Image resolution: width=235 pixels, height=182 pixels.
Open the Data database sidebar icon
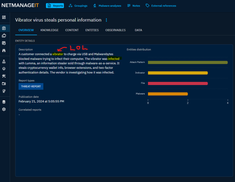point(4,102)
